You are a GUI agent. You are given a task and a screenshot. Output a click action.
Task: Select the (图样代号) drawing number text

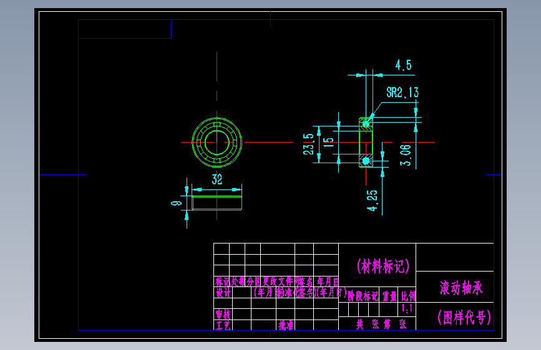coord(464,317)
